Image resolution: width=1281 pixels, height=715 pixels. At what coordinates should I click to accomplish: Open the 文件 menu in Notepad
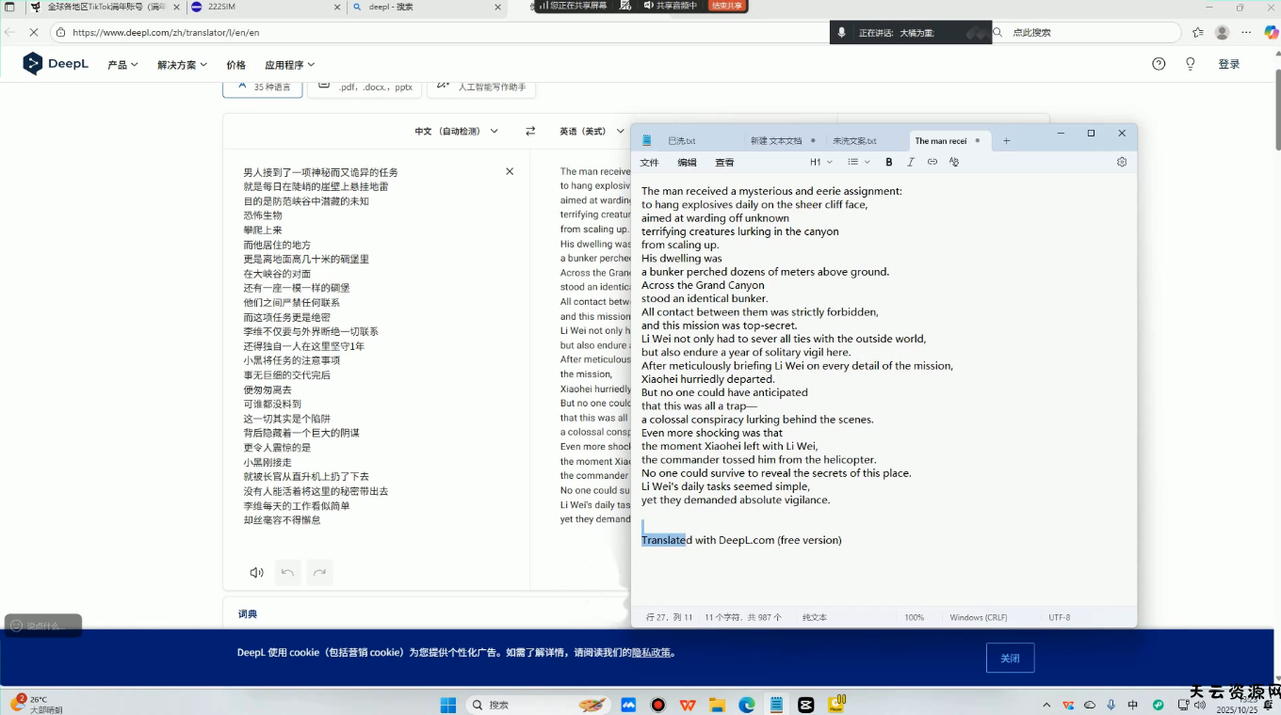[649, 163]
